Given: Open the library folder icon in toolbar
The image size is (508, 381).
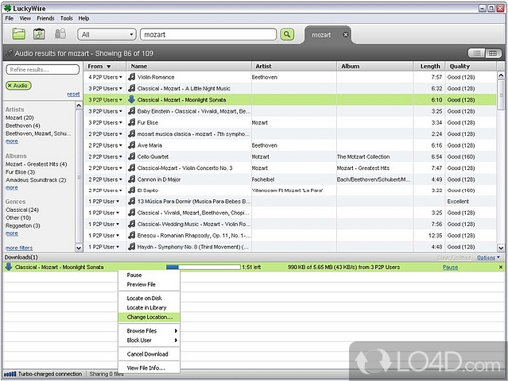Looking at the screenshot, I should pos(19,34).
